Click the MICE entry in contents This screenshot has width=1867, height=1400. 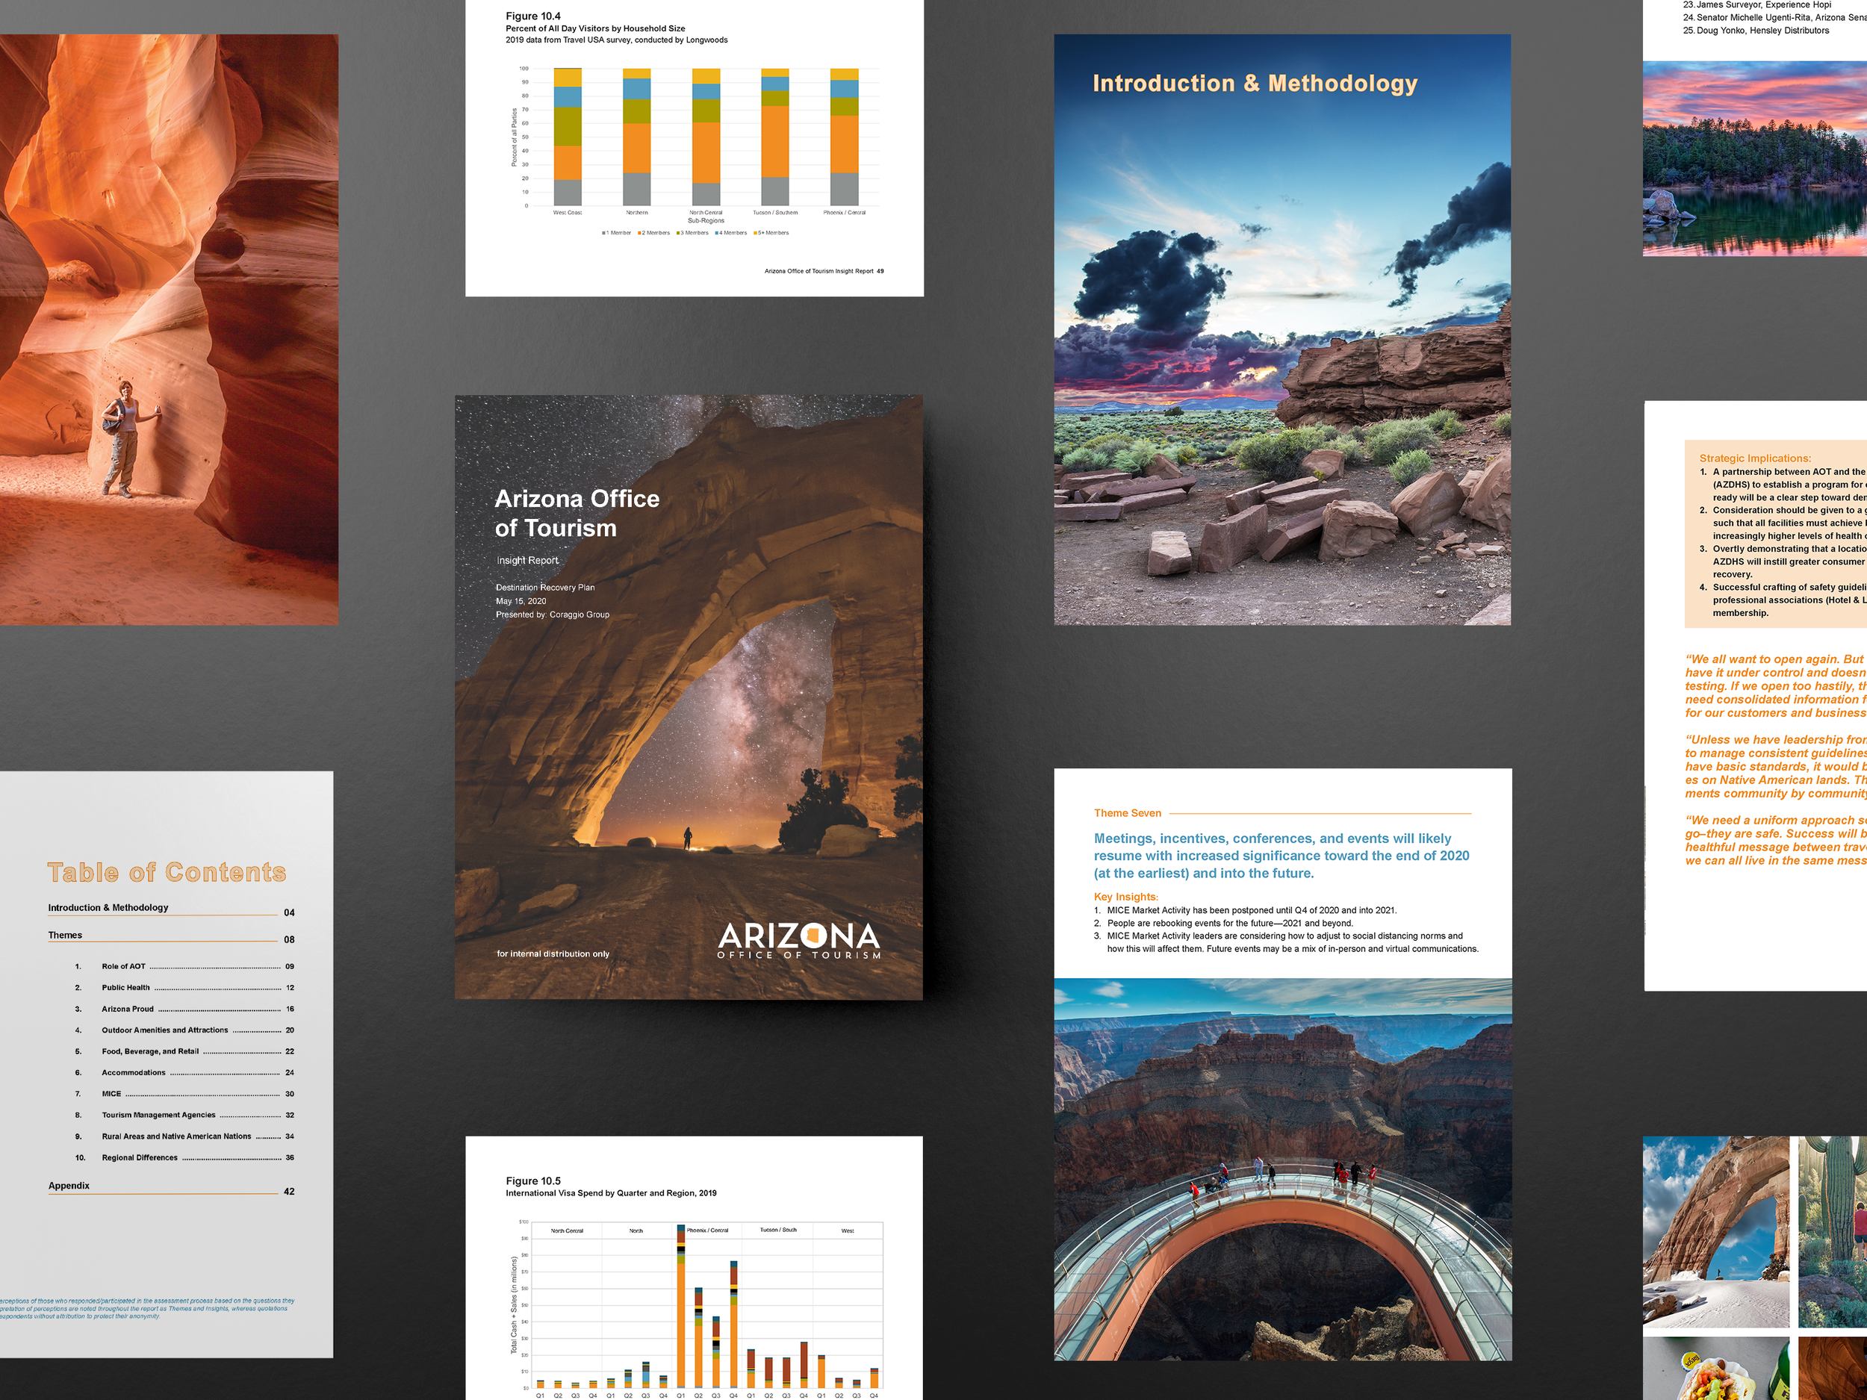click(111, 1094)
